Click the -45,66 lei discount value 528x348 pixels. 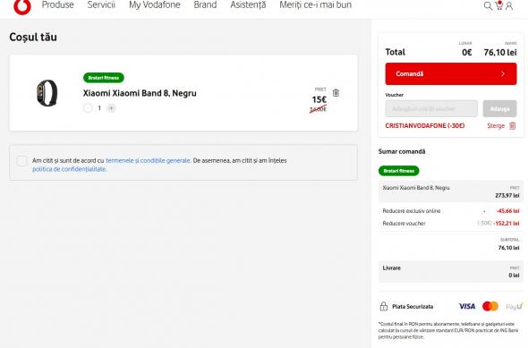tap(507, 211)
